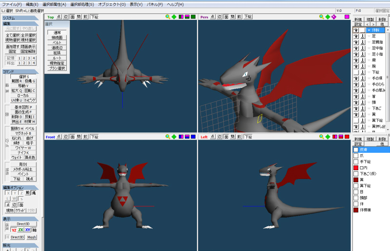This screenshot has width=390, height=251.
Task: Toggle 面 edit option button
Action: point(21,205)
